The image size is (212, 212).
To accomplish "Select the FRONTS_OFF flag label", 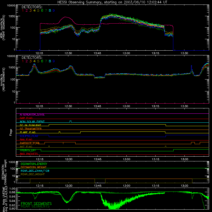I will [x=28, y=150].
